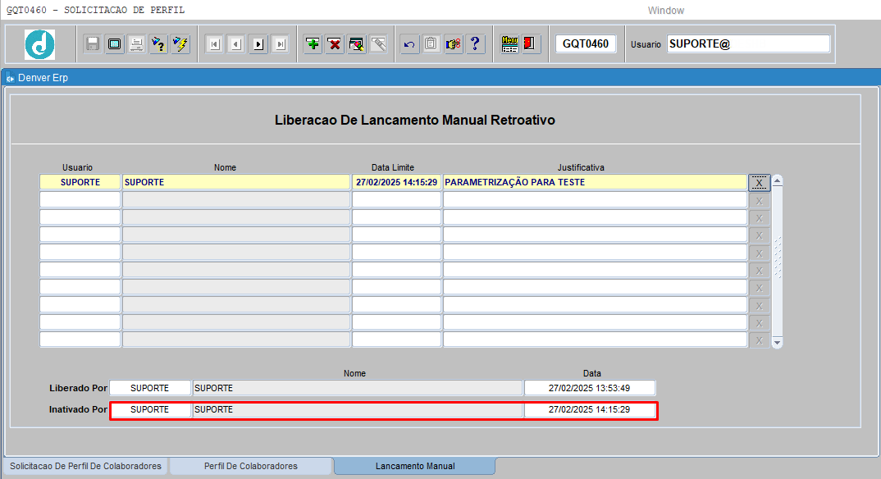Click the Data label above the date fields

click(x=591, y=373)
